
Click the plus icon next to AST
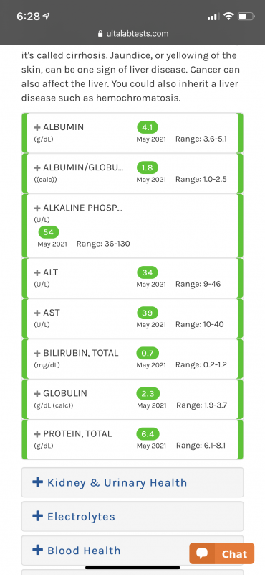tap(37, 313)
